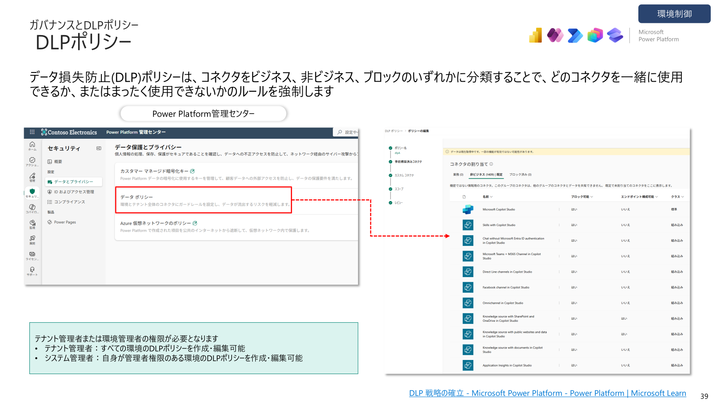Click the Power Apps logo icon
This screenshot has width=716, height=403.
pos(555,35)
